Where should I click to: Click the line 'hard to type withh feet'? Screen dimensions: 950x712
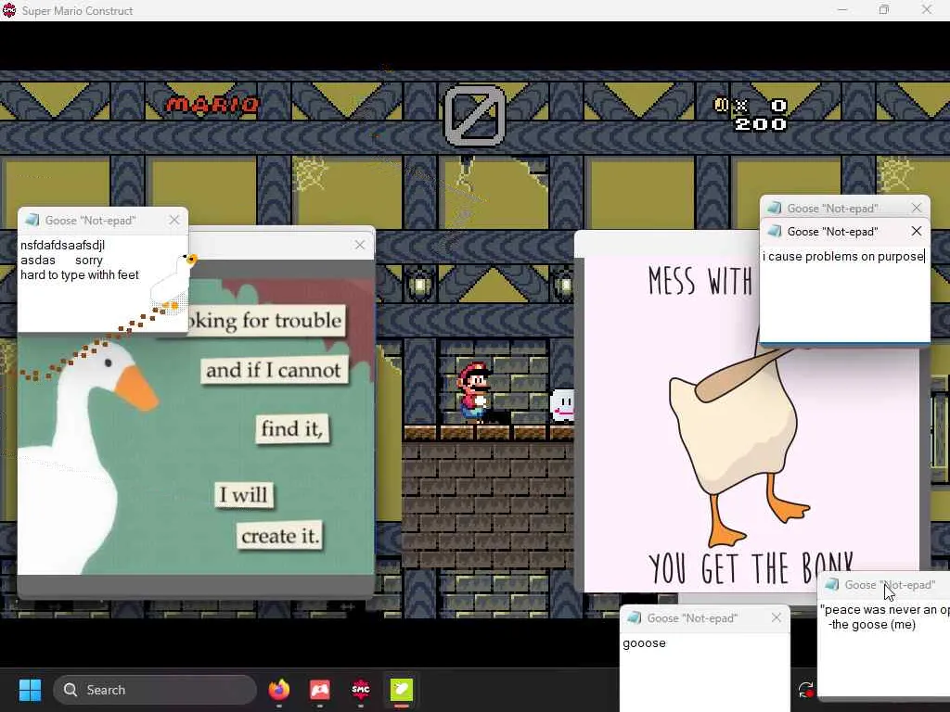[80, 274]
